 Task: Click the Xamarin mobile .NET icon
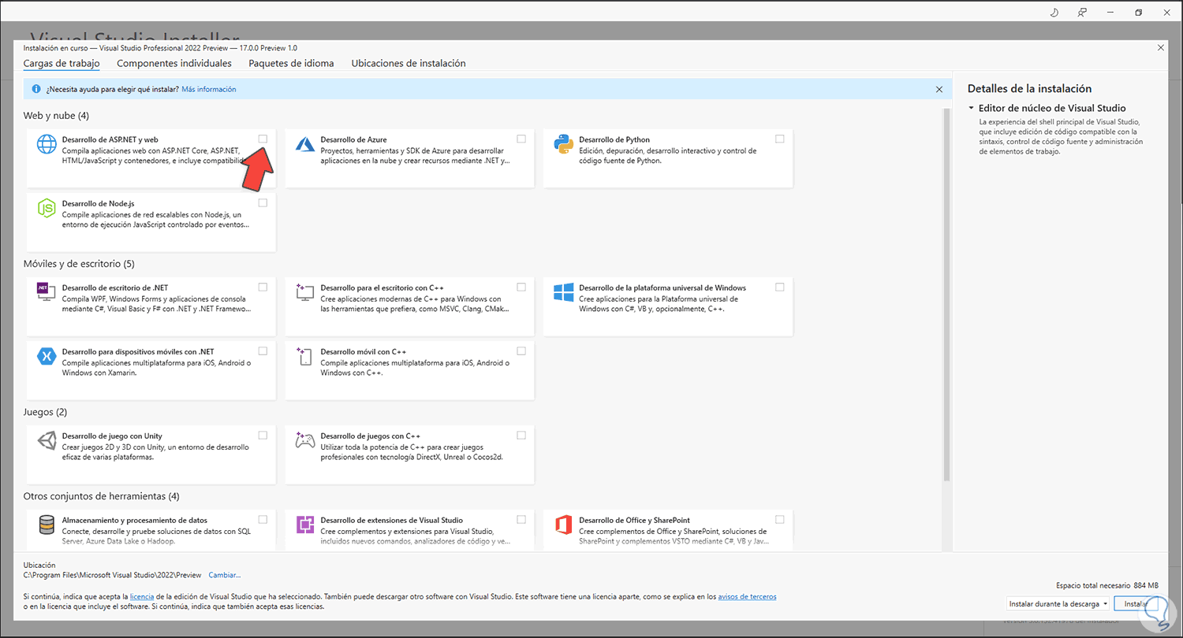[47, 357]
